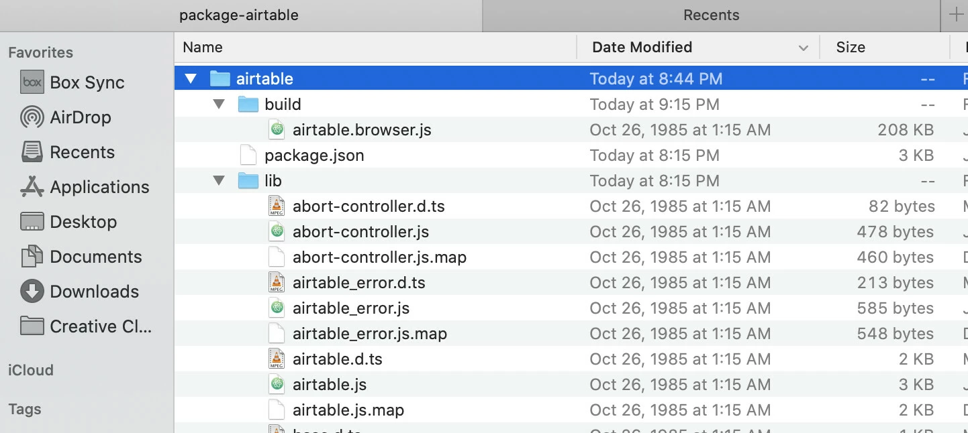Select the airtable.js file name
This screenshot has height=433, width=968.
click(330, 385)
